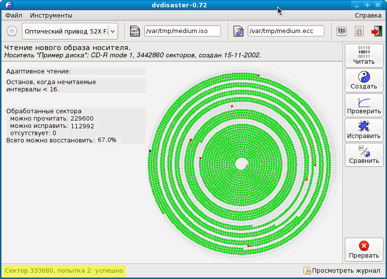The height and width of the screenshot is (279, 387).
Task: Open the Справка menu
Action: pyautogui.click(x=368, y=16)
